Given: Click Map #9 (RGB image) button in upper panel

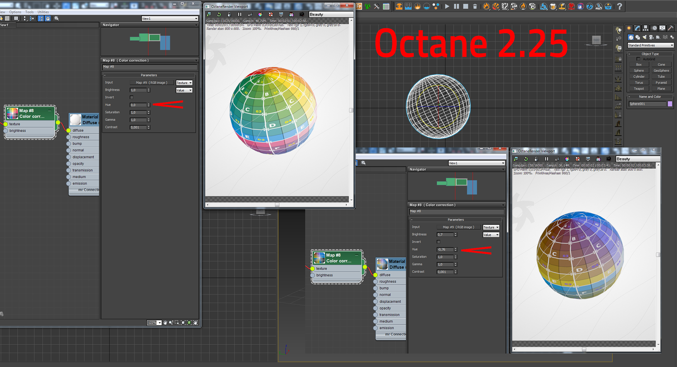Looking at the screenshot, I should 152,82.
